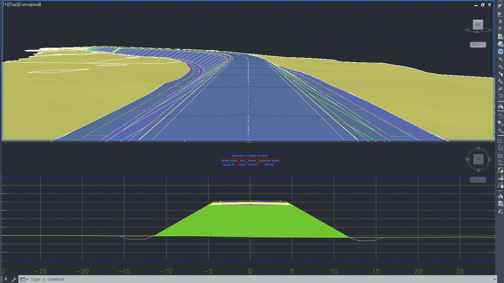Select the Point Object cursor icon
Screen dimensions: 504x283
pyautogui.click(x=500, y=74)
